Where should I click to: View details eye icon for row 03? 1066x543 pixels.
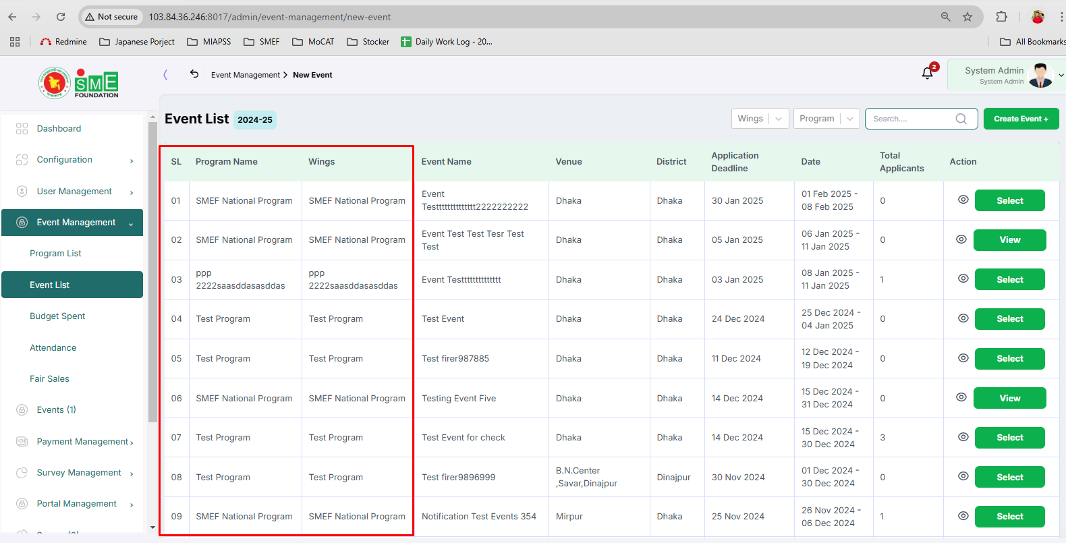tap(963, 279)
